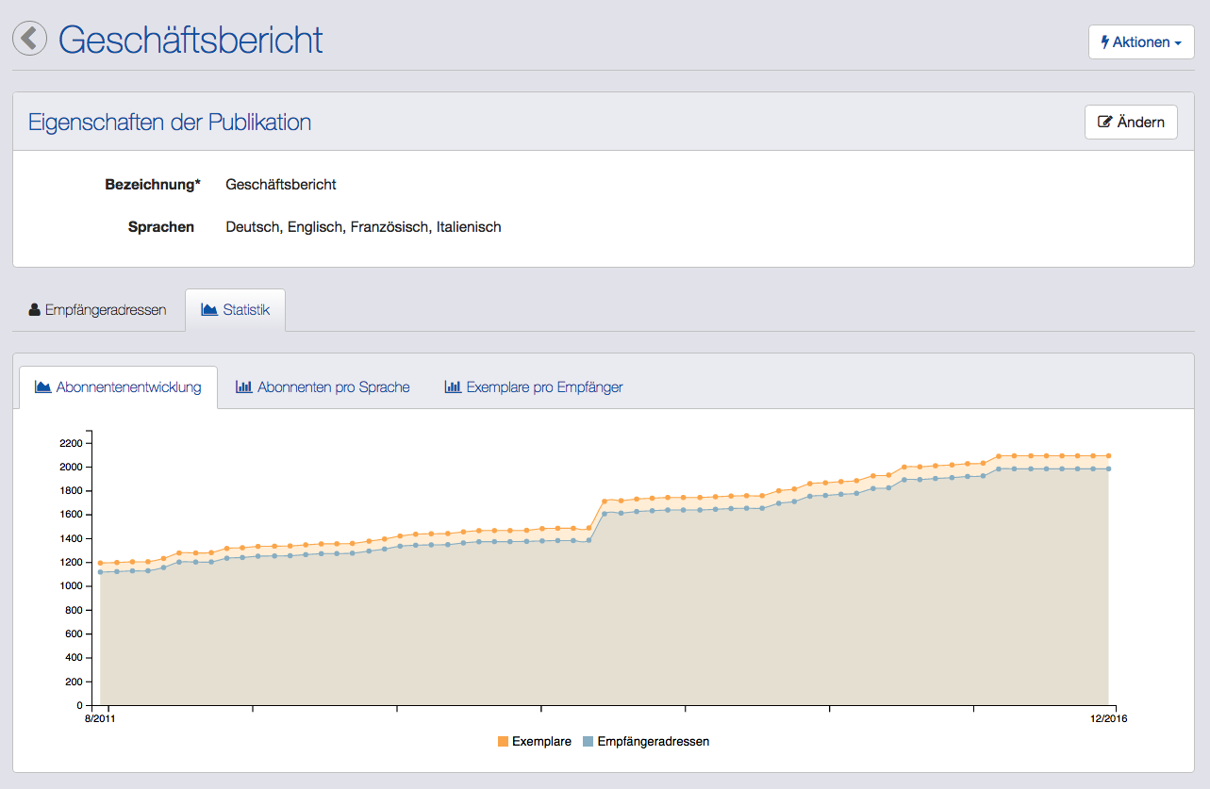Click the Eigenschaften der Publikation heading

(x=170, y=123)
